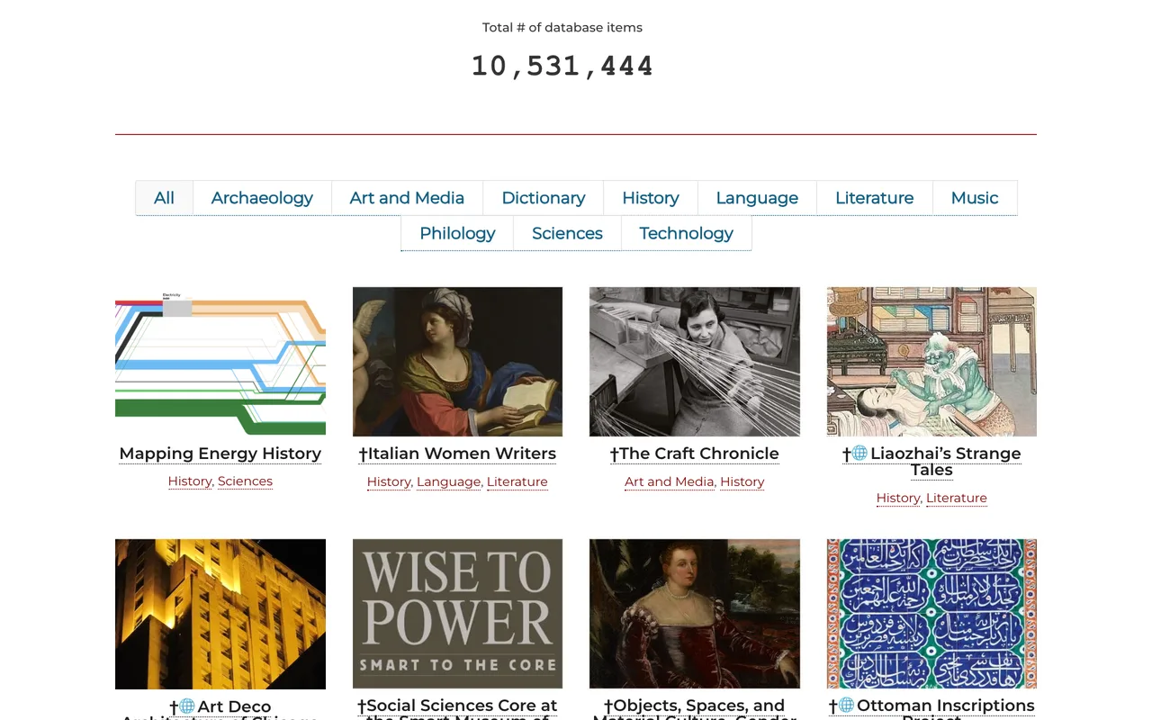Open the Mapping Energy History project

coord(220,454)
